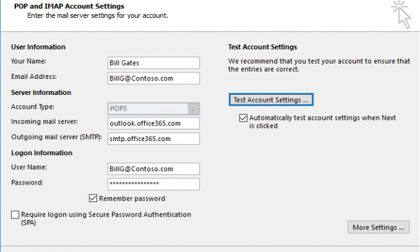This screenshot has width=420, height=252.
Task: Focus the User Name logon field
Action: click(154, 169)
